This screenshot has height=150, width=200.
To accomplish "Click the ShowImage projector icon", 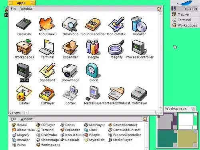I will [70, 70].
